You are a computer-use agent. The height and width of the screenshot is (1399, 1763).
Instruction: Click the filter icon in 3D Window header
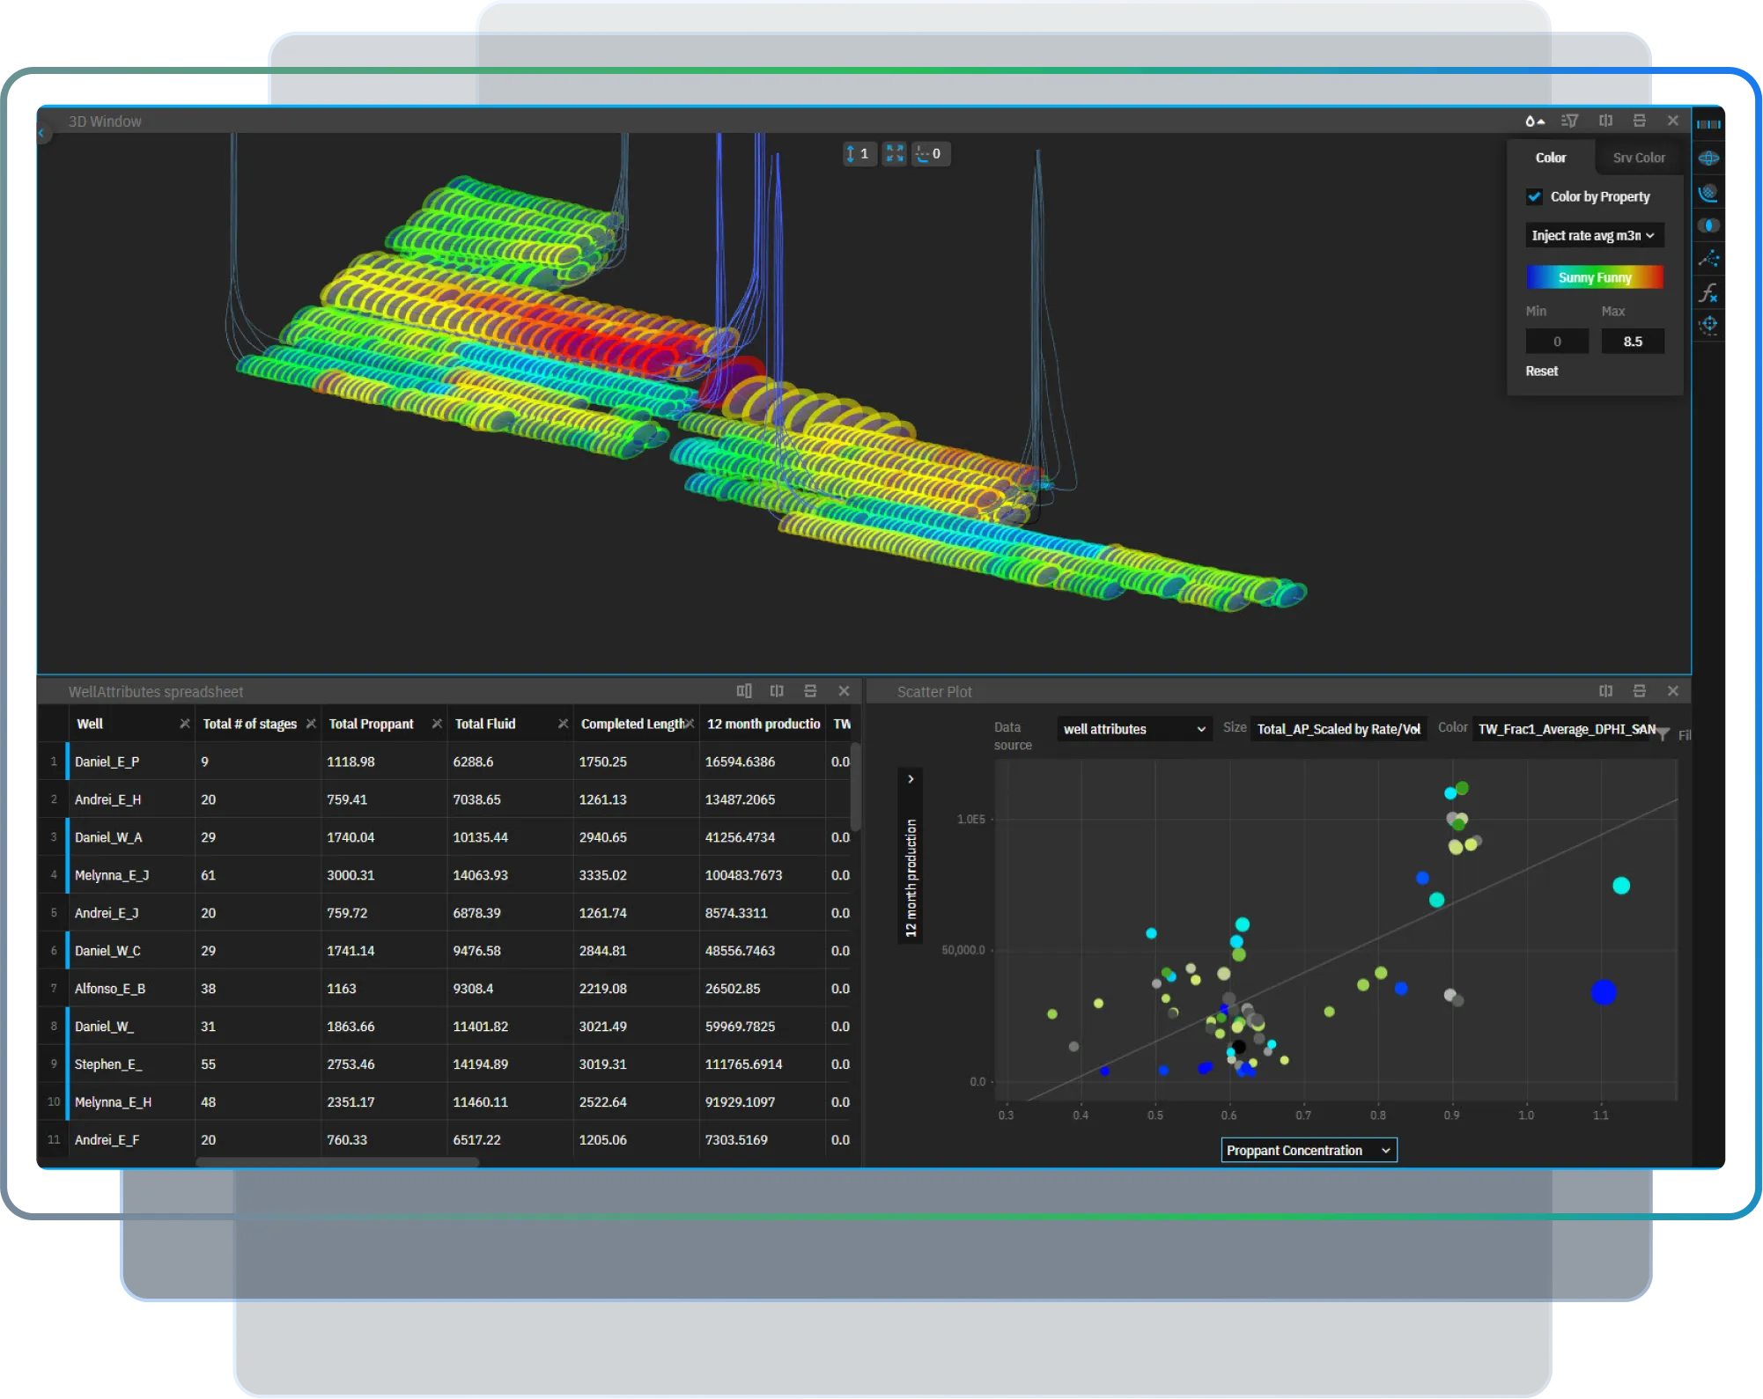1569,121
